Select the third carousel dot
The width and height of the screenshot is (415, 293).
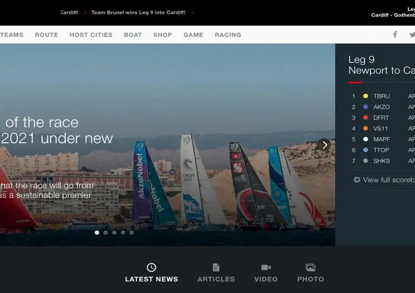point(115,233)
